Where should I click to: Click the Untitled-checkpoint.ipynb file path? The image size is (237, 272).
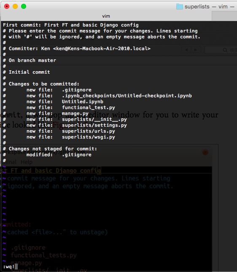coord(127,96)
